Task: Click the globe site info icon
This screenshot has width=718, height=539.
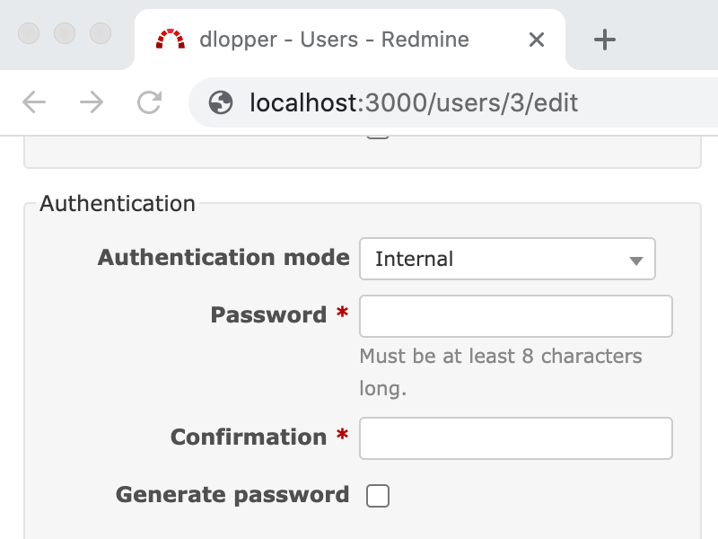Action: coord(221,102)
